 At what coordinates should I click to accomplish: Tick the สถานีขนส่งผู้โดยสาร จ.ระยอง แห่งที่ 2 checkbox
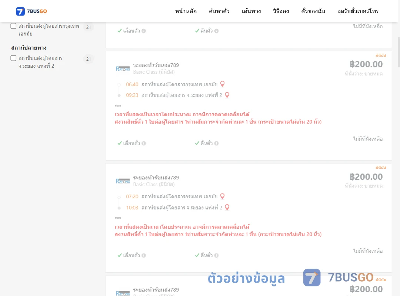point(14,58)
